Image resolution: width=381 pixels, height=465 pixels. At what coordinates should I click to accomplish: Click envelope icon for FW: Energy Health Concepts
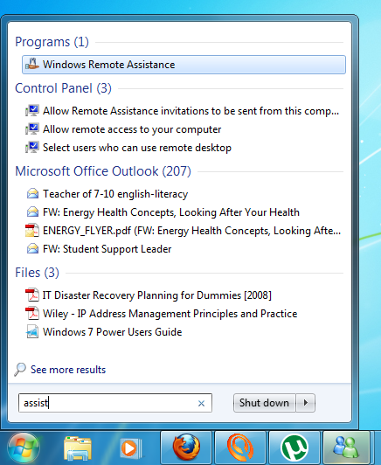[32, 212]
